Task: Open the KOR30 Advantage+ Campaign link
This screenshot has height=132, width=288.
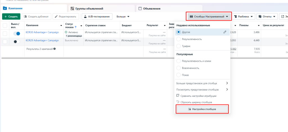Action: [42, 32]
